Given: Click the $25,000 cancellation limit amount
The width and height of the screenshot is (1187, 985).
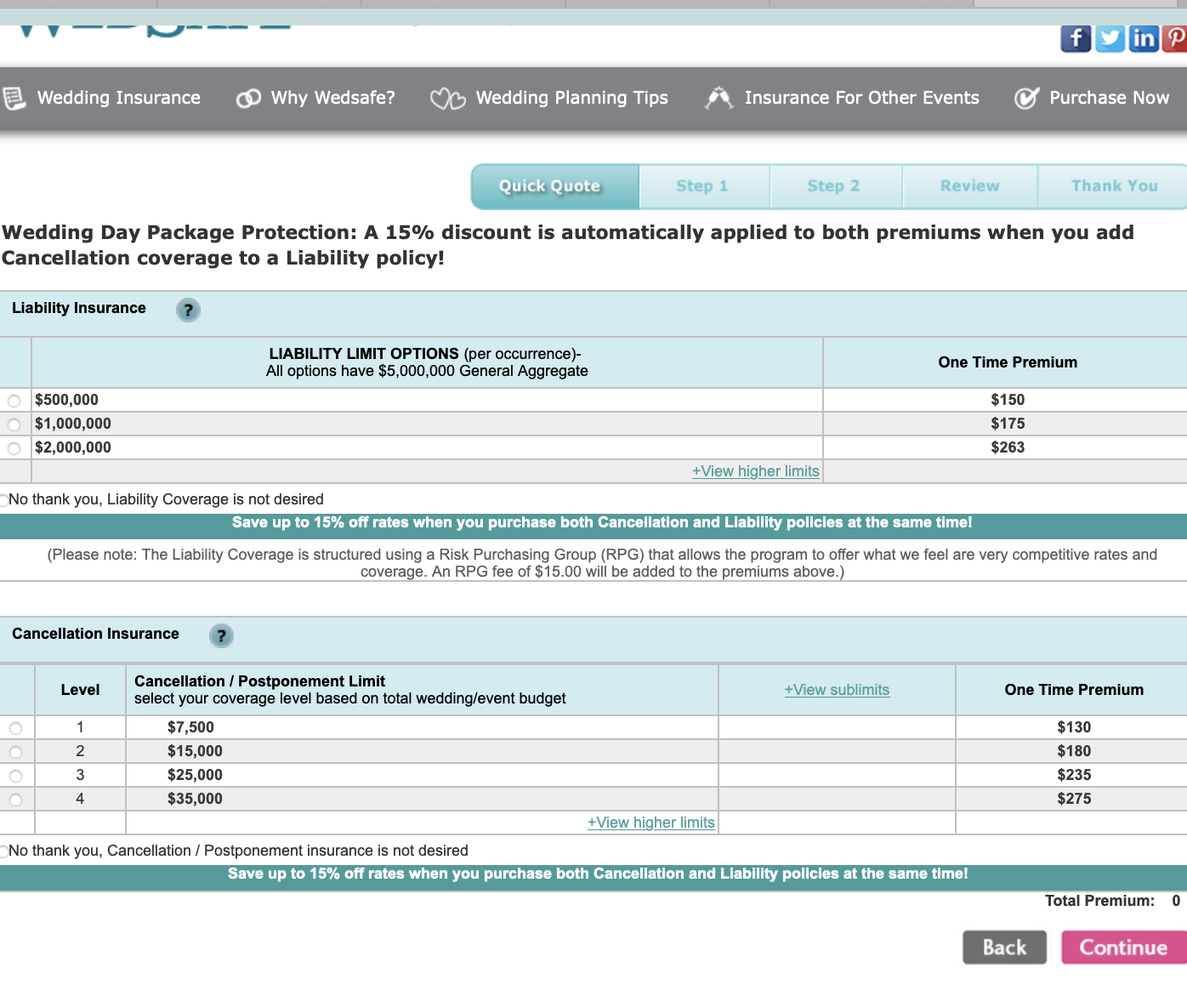Looking at the screenshot, I should point(195,775).
